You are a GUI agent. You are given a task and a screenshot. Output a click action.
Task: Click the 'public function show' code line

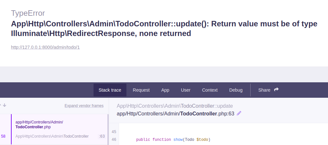click(173, 140)
